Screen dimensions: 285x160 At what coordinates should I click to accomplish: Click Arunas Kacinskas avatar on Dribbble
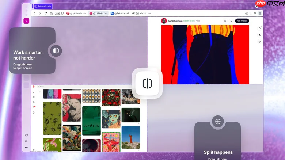[164, 21]
